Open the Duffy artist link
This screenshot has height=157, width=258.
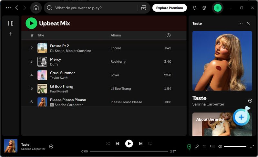54,64
